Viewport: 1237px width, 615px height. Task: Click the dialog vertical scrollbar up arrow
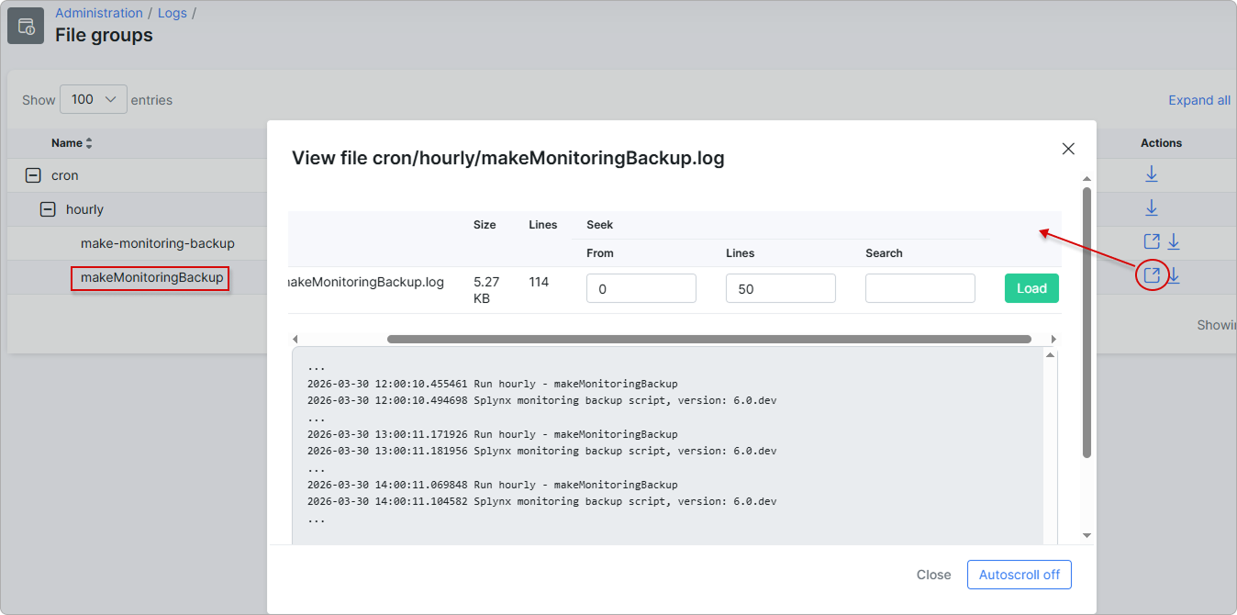pos(1087,179)
